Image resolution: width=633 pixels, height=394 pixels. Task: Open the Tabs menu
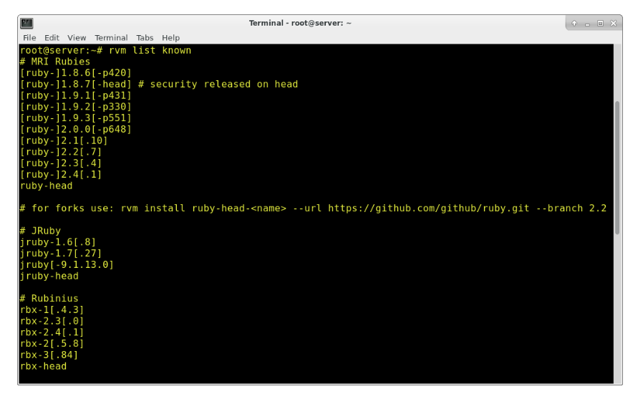point(145,38)
